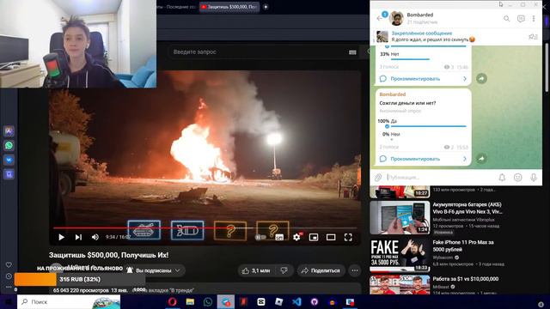Open GitHub Desktop from the taskbar
The height and width of the screenshot is (309, 550).
tap(315, 301)
